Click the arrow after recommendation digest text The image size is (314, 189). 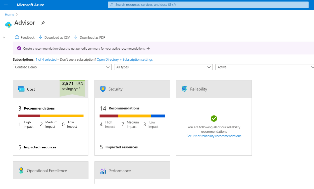148,49
